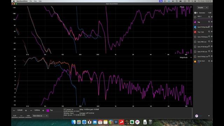Click the copy icon for Sub LP100 Music
This screenshot has height=126, width=224.
coord(209,46)
